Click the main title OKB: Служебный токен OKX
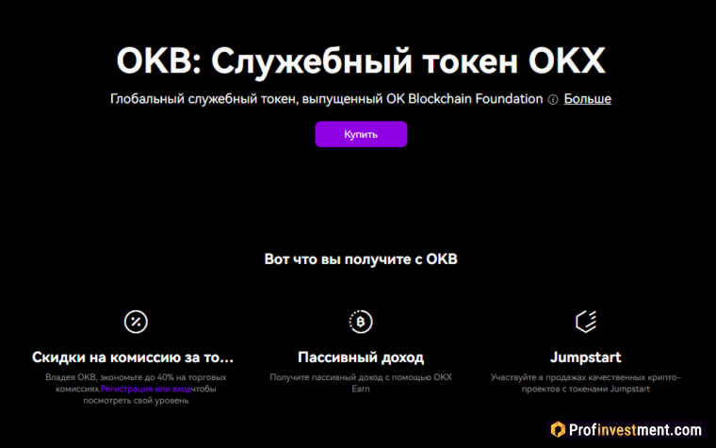Screen dimensions: 716x448 [361, 60]
